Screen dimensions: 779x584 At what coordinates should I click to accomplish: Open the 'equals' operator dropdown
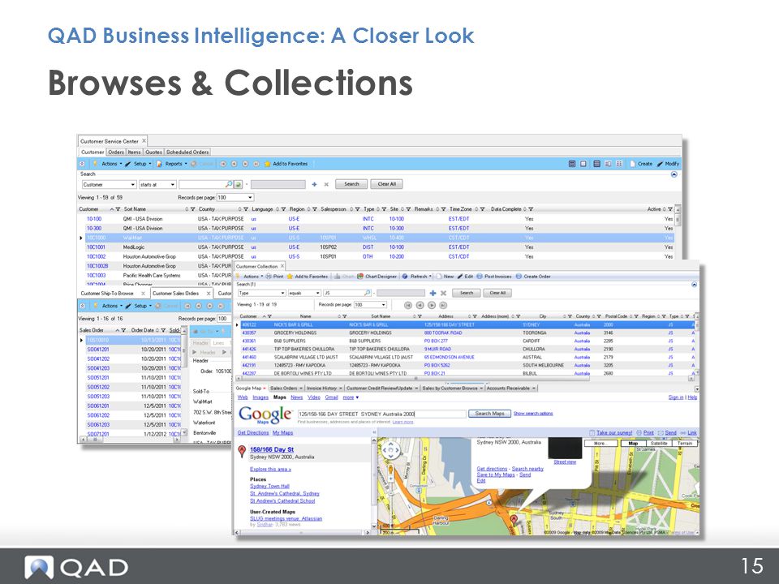click(317, 294)
